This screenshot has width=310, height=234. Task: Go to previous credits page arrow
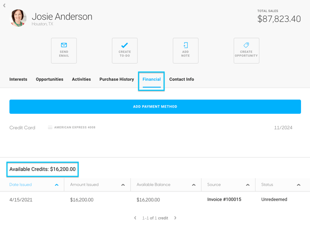[x=135, y=218]
